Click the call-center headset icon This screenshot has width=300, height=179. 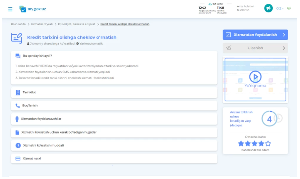[x=210, y=4]
